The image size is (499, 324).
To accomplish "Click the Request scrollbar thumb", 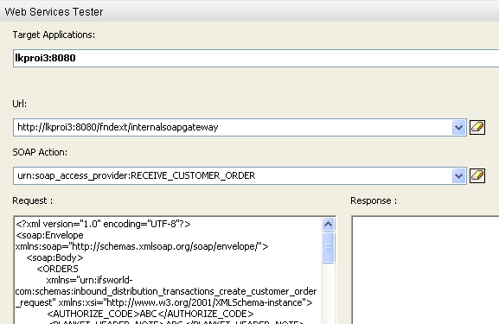I will 328,247.
